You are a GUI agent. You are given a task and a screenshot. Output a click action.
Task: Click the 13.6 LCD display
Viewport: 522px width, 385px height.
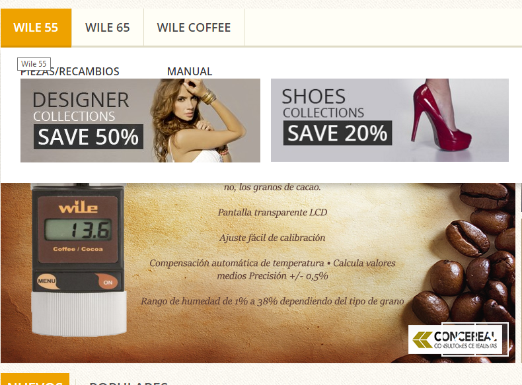tap(78, 230)
